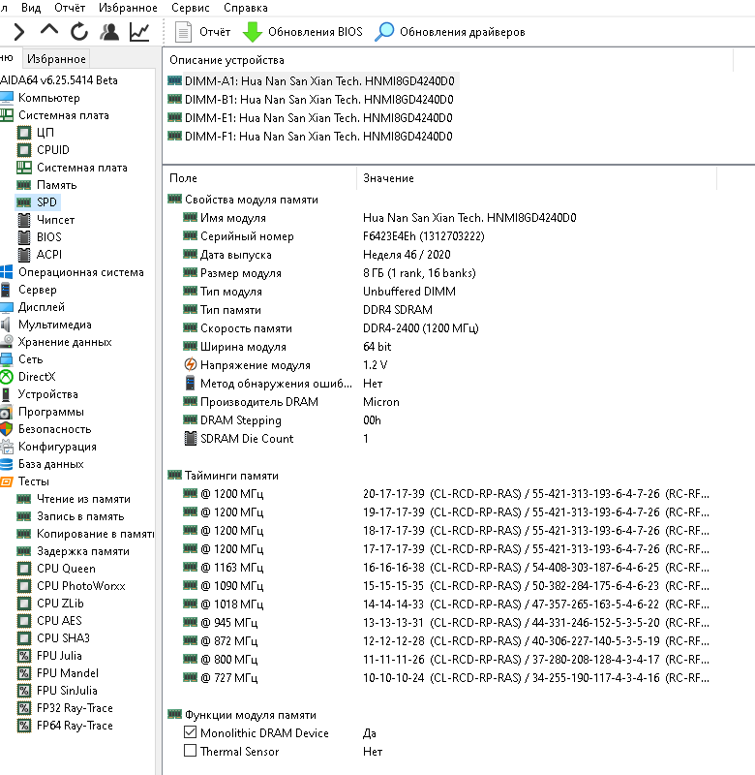Click the Сеть network icon
The image size is (755, 775).
[x=7, y=359]
